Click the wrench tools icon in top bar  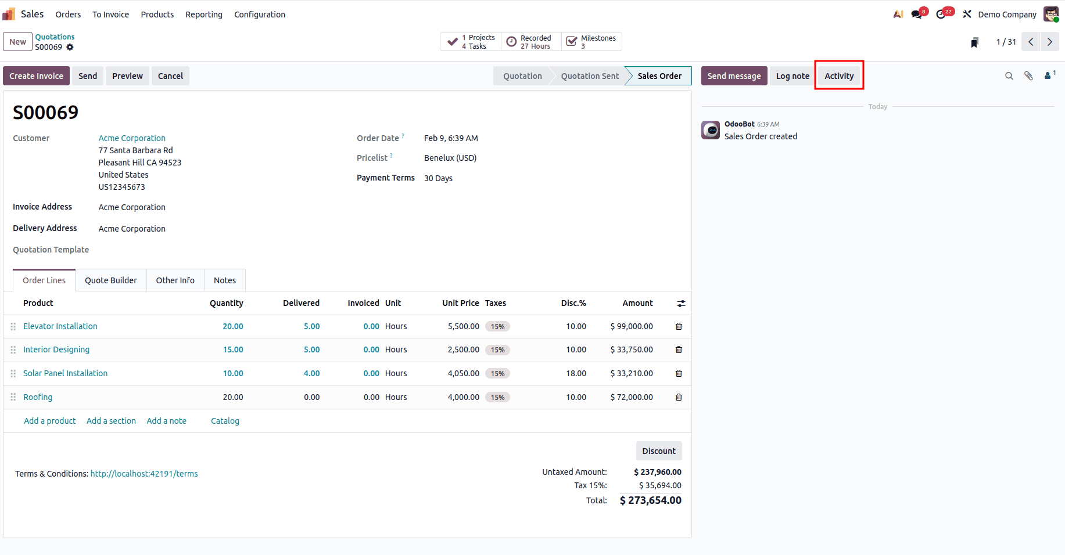coord(967,13)
